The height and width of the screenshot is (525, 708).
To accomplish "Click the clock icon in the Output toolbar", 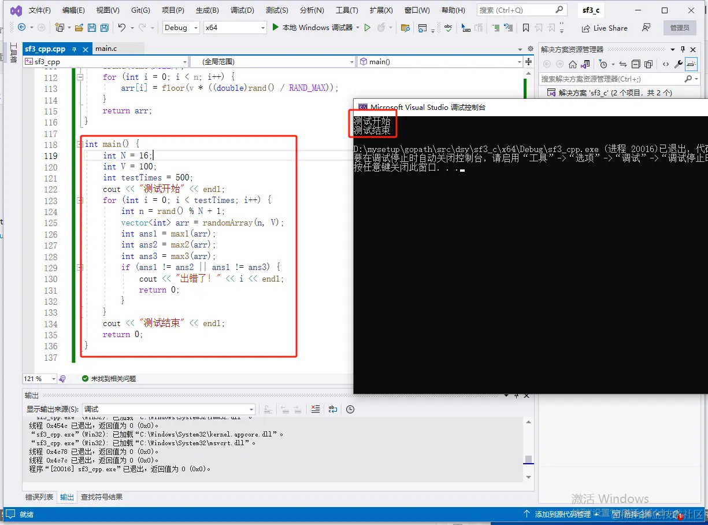I will coord(350,409).
